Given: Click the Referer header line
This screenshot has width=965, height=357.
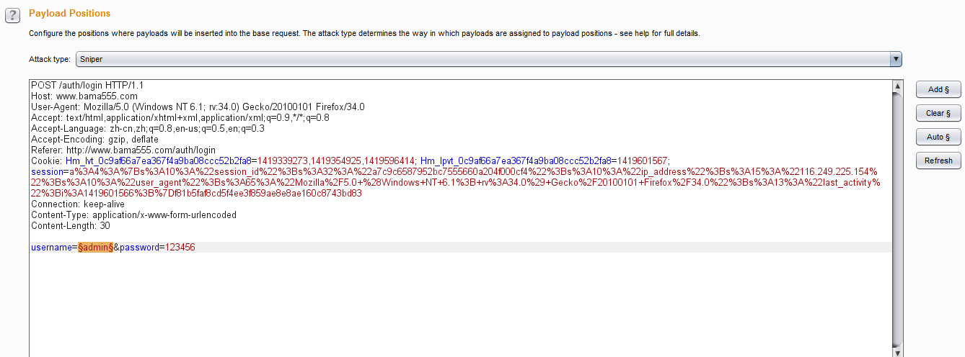Looking at the screenshot, I should pyautogui.click(x=123, y=150).
